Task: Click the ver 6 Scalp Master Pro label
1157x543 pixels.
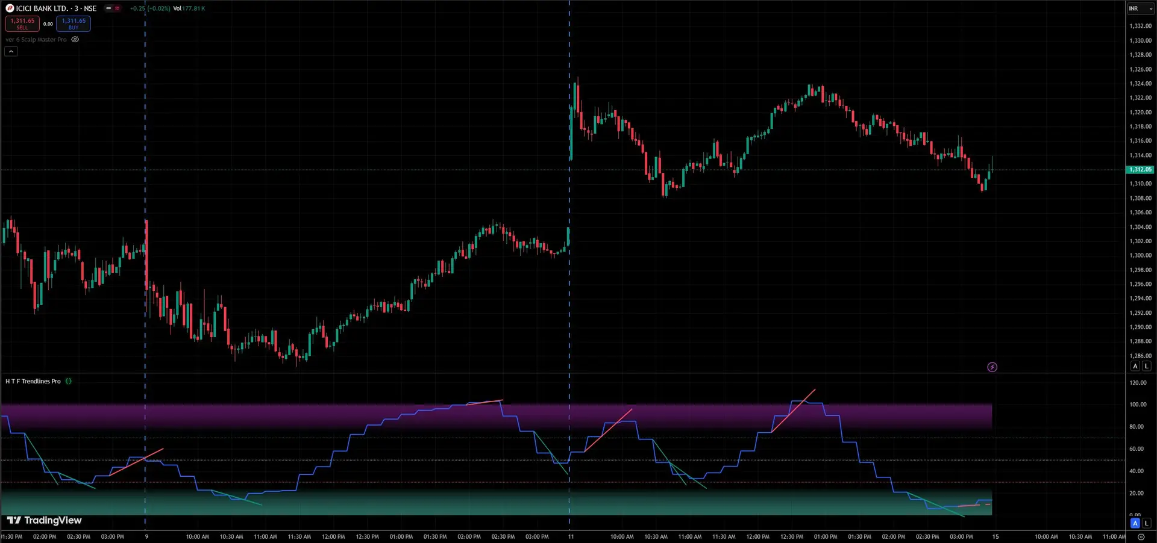Action: [x=36, y=40]
